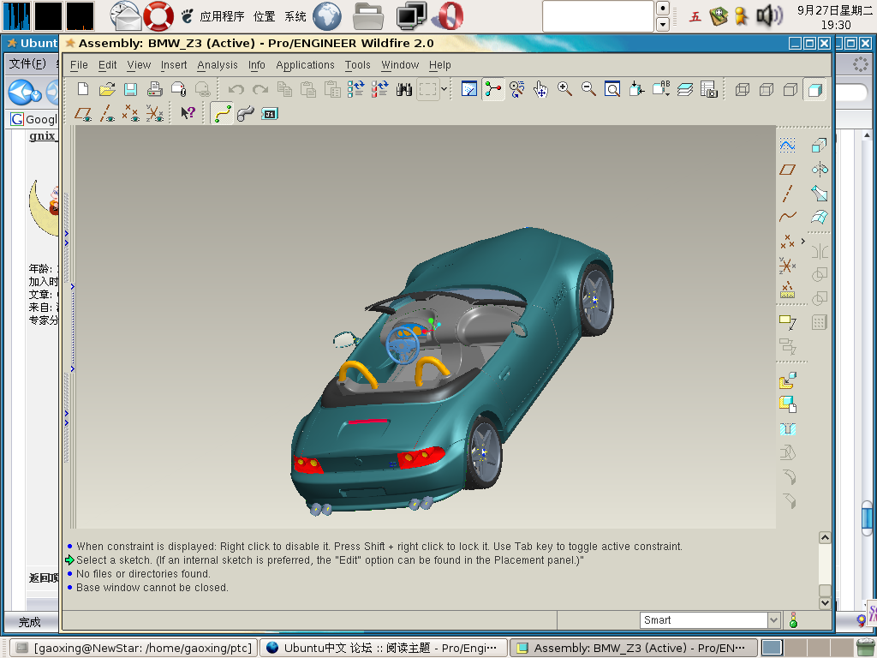Click the date and time clock in panel
The height and width of the screenshot is (658, 877).
click(835, 17)
